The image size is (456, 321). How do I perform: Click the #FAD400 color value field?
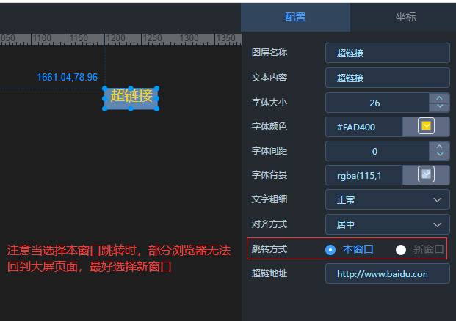tap(364, 127)
